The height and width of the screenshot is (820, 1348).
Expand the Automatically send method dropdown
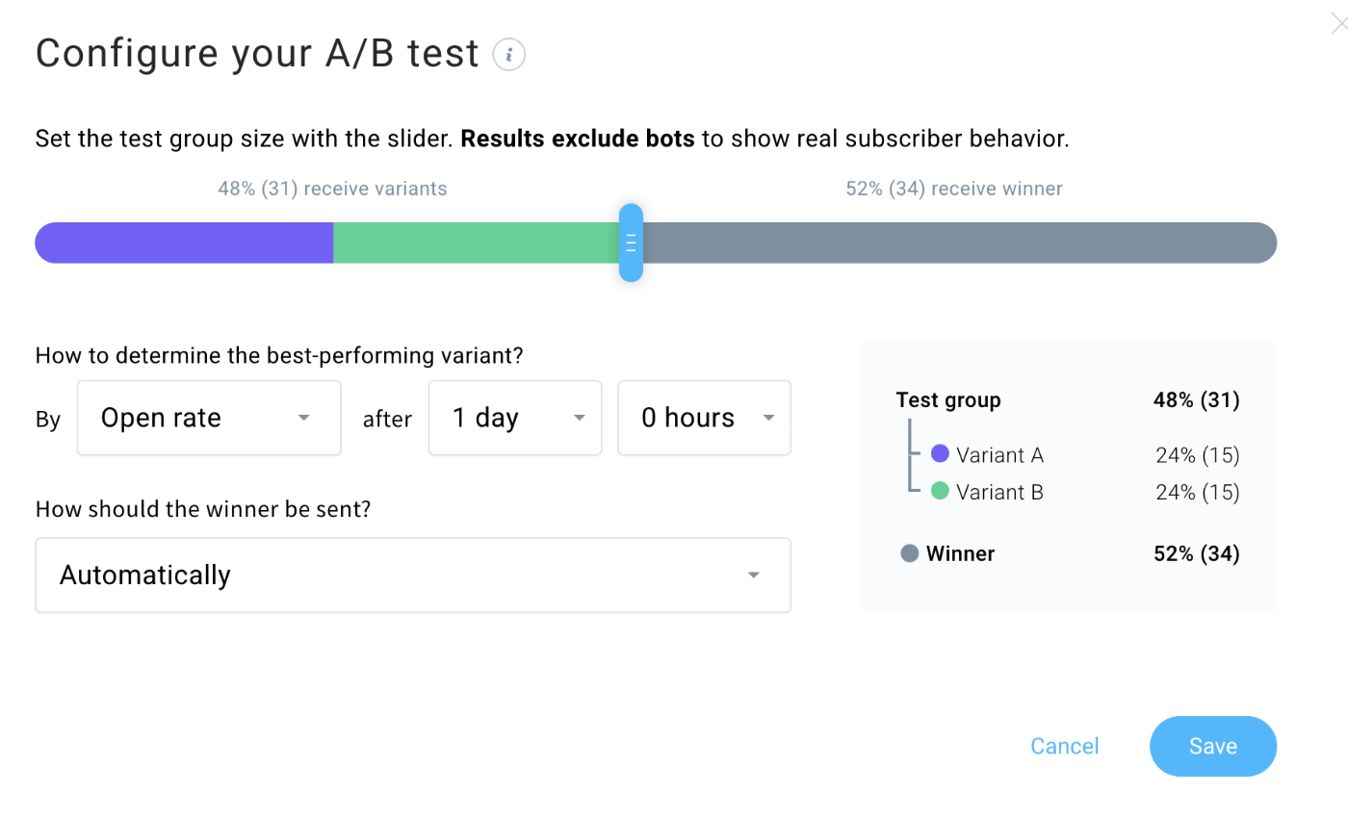tap(413, 575)
